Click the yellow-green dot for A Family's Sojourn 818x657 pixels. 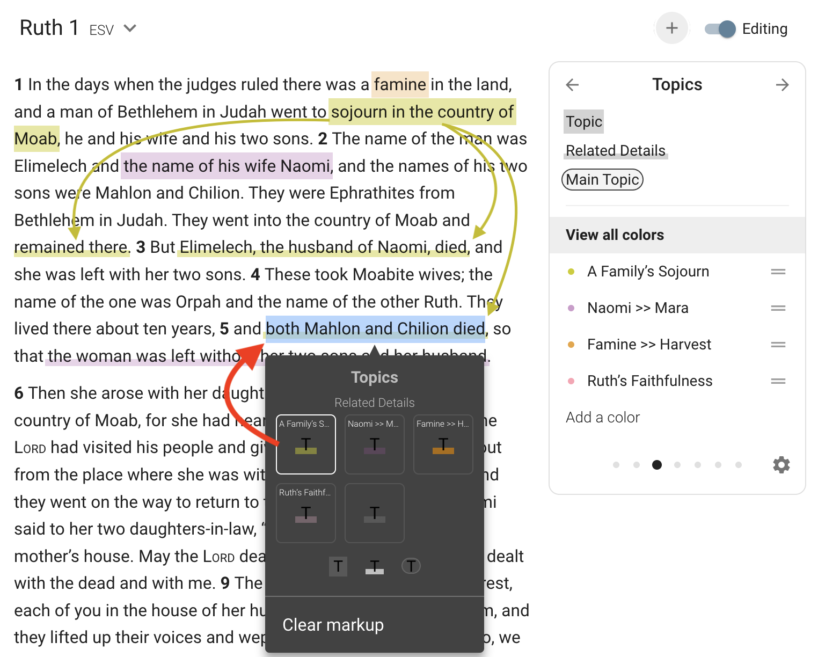point(571,272)
